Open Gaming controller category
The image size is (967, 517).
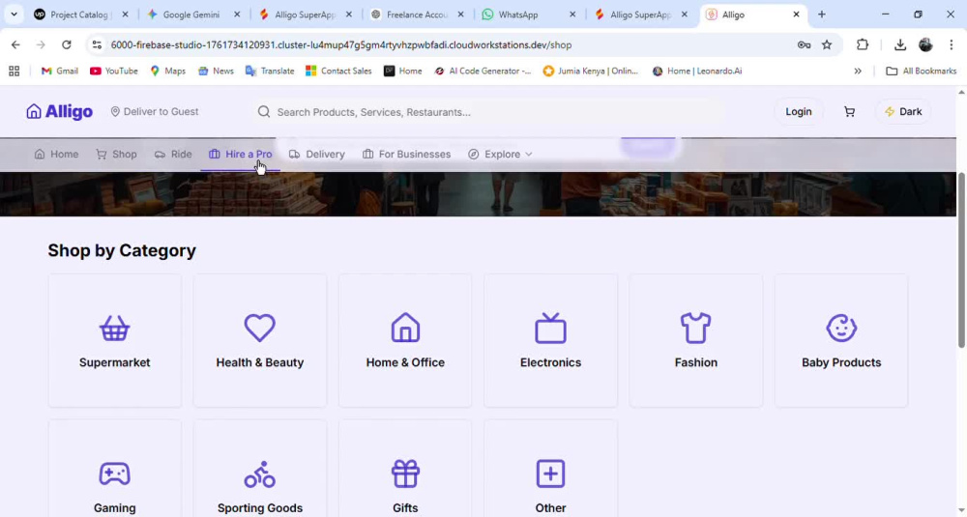click(x=115, y=470)
